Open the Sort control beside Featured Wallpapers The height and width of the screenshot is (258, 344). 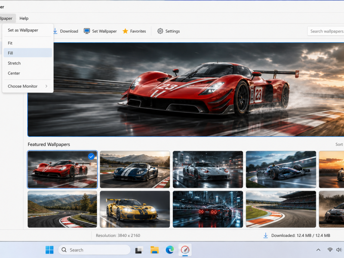pos(339,144)
